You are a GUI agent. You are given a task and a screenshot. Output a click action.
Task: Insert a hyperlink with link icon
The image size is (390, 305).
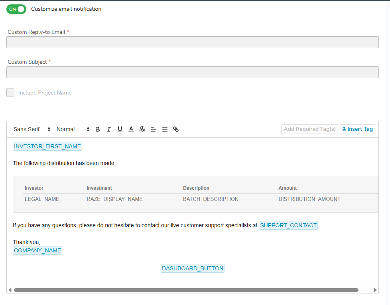click(x=176, y=129)
